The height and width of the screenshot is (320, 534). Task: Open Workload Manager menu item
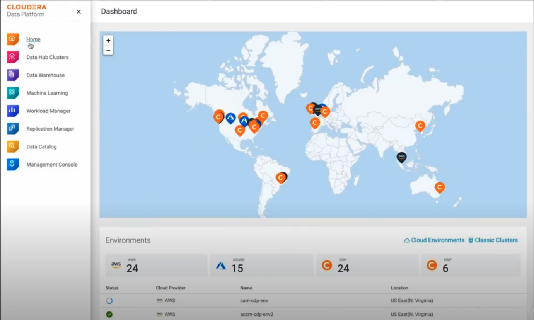[x=48, y=111]
